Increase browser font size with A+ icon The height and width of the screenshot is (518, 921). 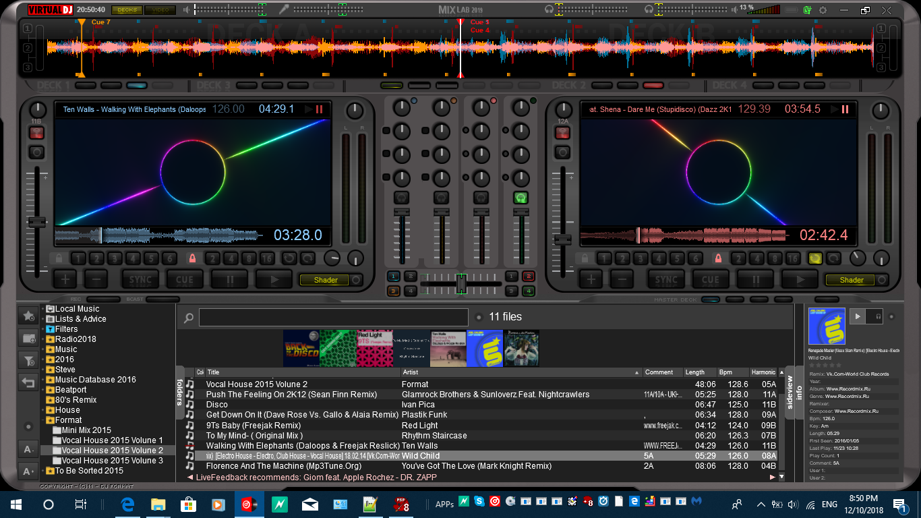[x=28, y=471]
